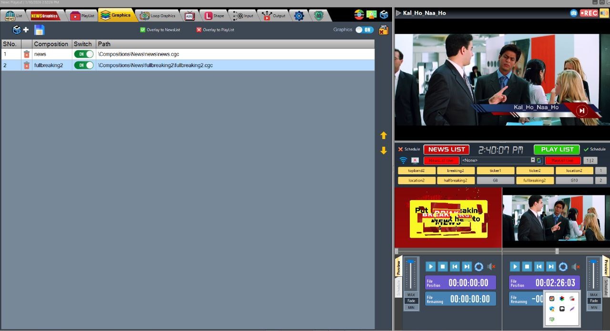Refresh the template list beside <None> dropdown
This screenshot has width=610, height=331.
[x=539, y=160]
